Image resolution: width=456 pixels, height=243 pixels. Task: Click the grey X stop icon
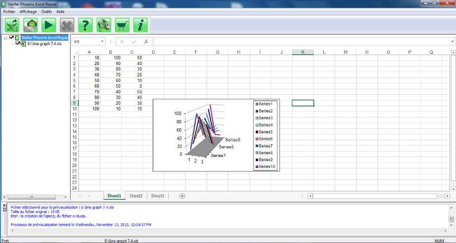click(x=67, y=25)
